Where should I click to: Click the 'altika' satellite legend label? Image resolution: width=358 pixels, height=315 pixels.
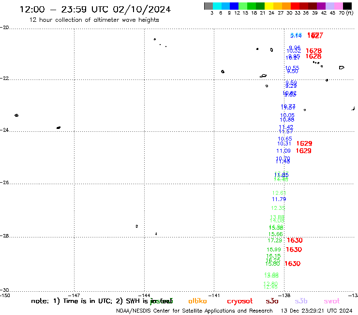tap(197, 301)
